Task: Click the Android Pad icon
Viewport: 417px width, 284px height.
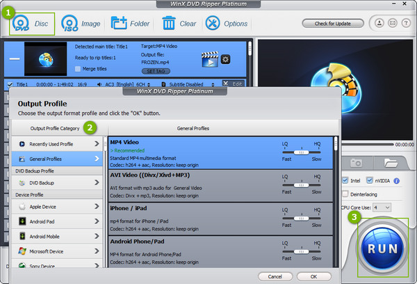Action: pos(22,221)
